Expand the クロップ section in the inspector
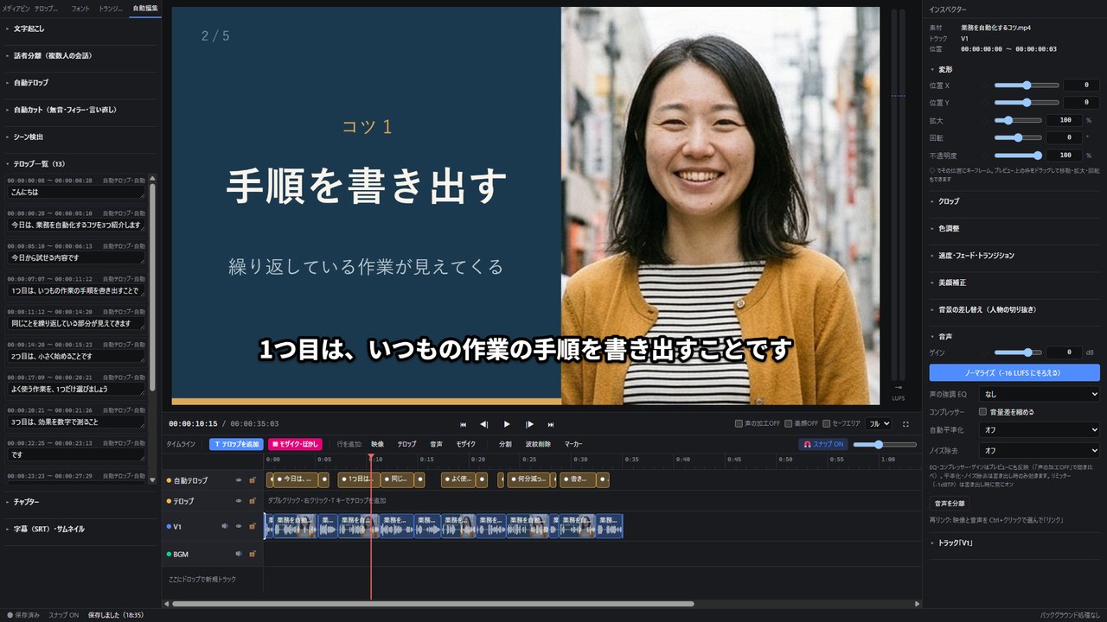 (1014, 201)
